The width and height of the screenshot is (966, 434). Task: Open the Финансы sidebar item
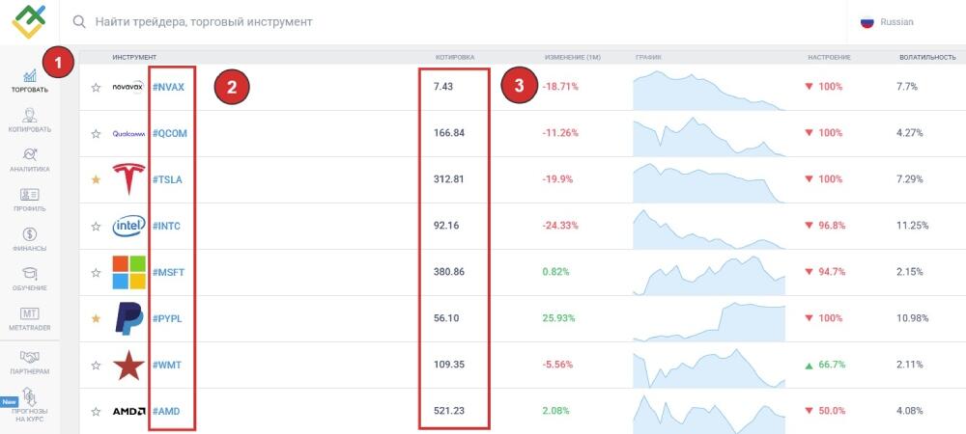point(30,239)
